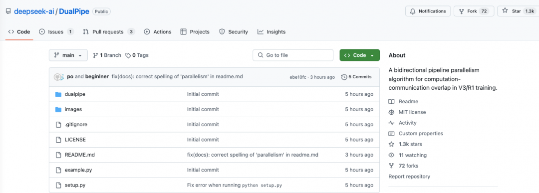View the 1 Branch link
Screen dimensions: 539x193
point(107,55)
